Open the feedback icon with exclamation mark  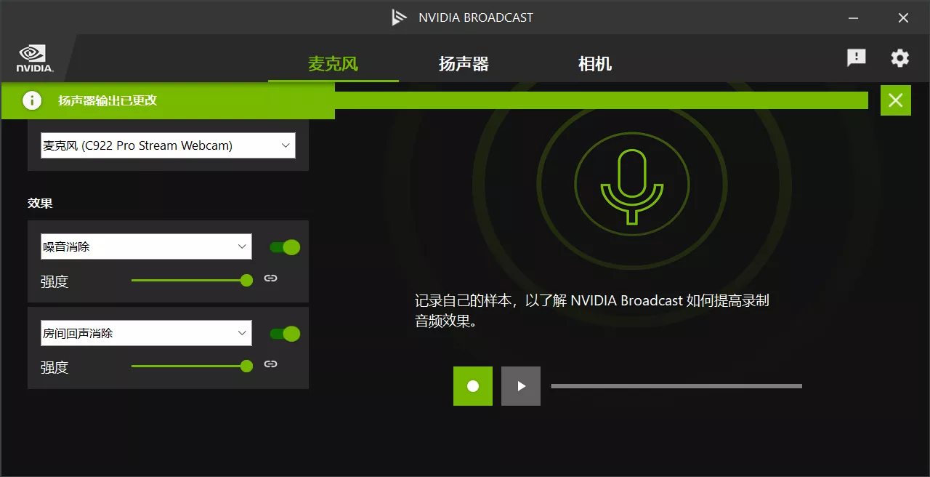pyautogui.click(x=856, y=58)
